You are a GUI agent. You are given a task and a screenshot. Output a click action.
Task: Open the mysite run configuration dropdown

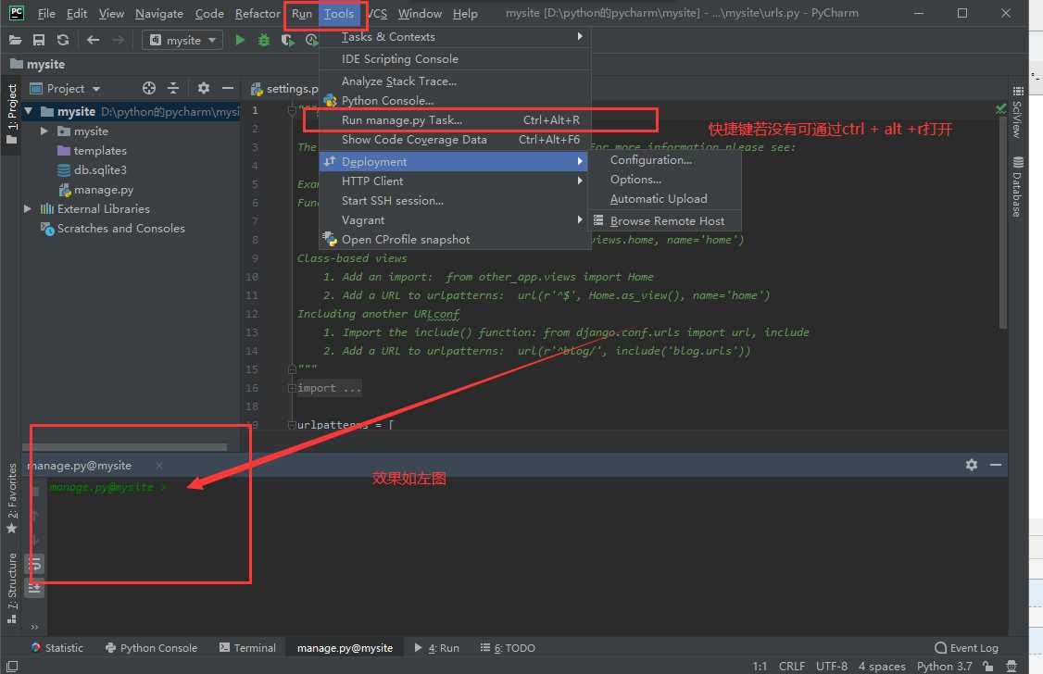pos(182,41)
